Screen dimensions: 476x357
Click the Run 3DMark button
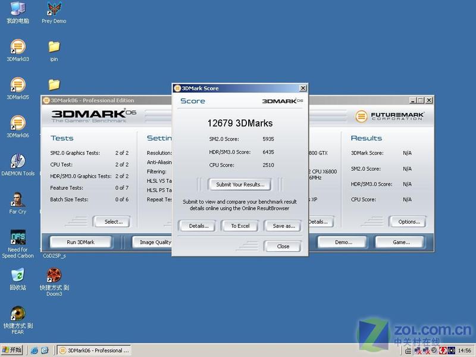pyautogui.click(x=80, y=242)
